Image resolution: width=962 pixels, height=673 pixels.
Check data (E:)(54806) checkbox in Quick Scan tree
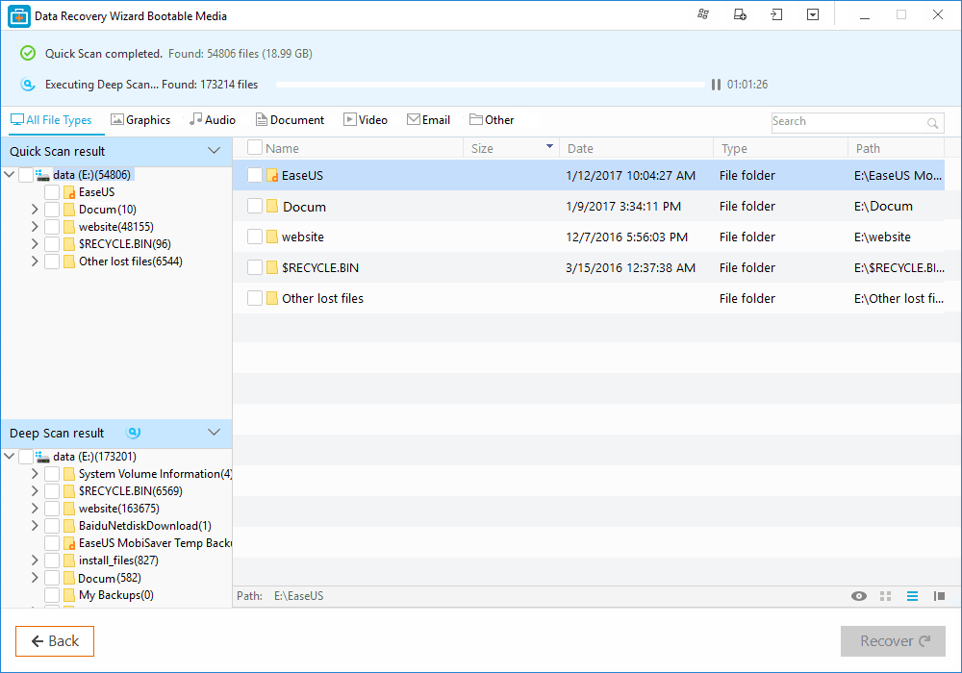click(26, 175)
